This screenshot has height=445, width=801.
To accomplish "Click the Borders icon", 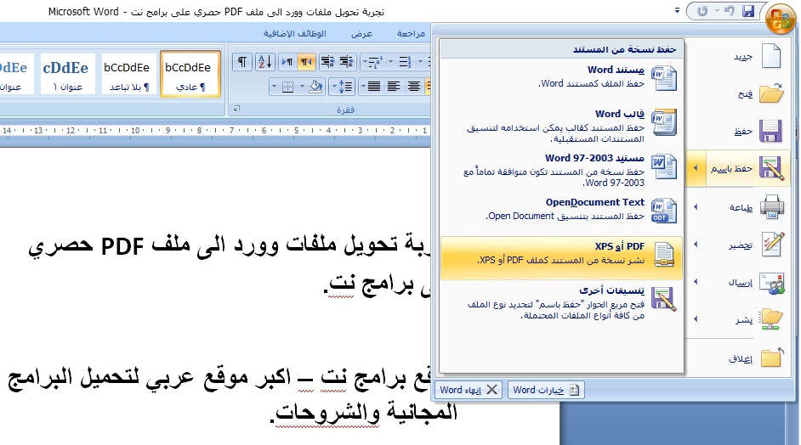I will pos(288,87).
